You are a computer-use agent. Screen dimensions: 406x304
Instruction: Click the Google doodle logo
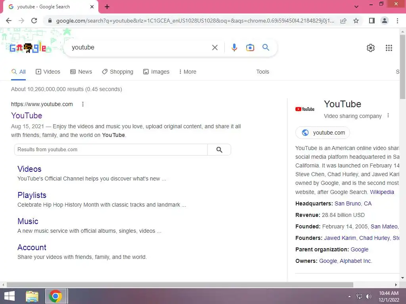point(28,48)
